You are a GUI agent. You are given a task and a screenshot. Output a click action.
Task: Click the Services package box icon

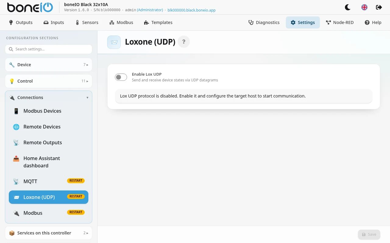(x=12, y=233)
